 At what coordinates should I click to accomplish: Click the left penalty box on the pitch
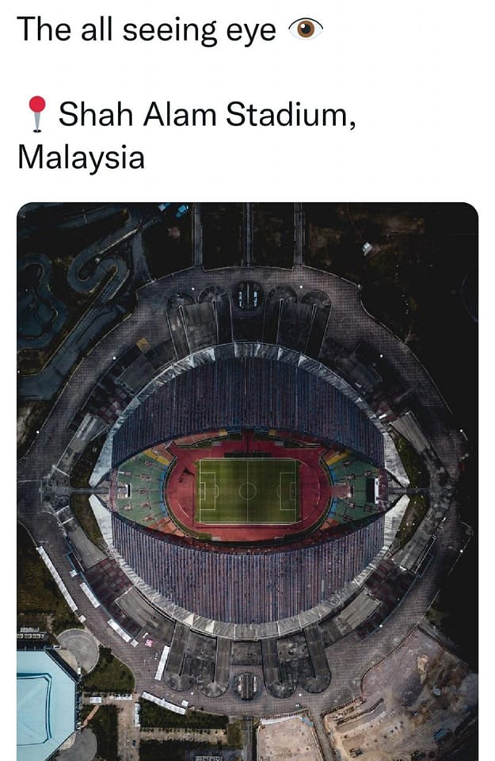tap(207, 491)
